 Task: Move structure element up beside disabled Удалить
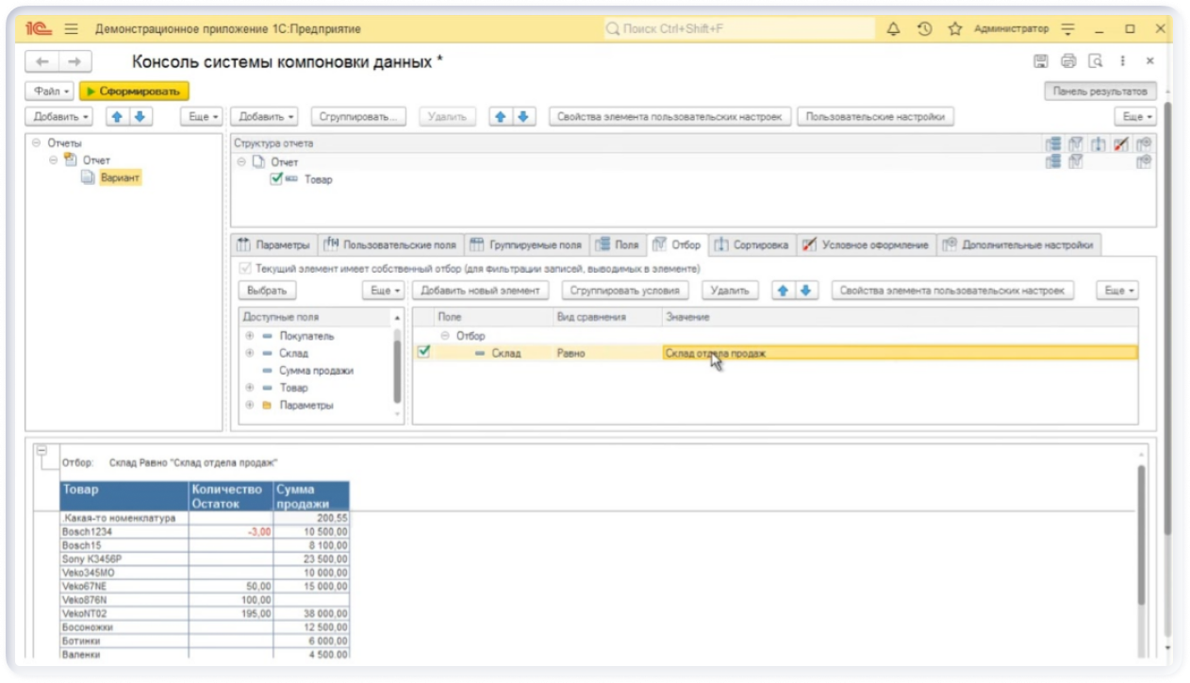501,117
